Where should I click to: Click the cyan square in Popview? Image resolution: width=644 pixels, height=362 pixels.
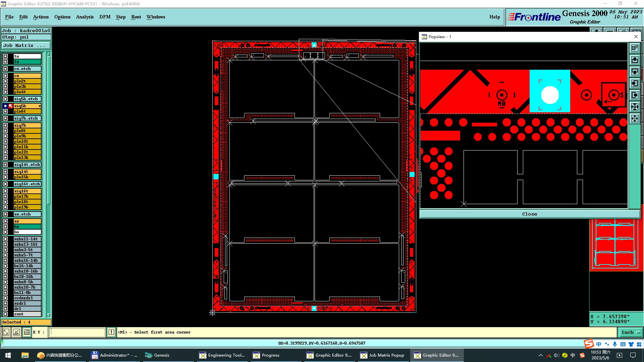pyautogui.click(x=550, y=91)
